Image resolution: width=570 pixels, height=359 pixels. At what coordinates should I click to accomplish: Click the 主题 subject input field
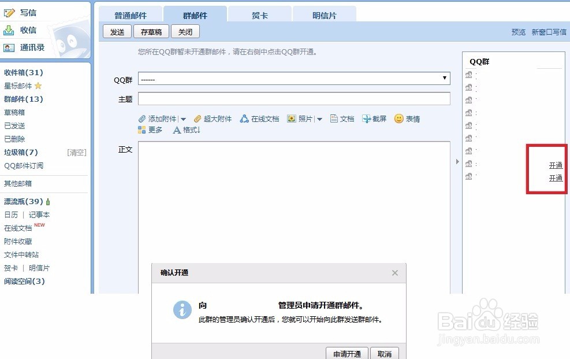294,99
